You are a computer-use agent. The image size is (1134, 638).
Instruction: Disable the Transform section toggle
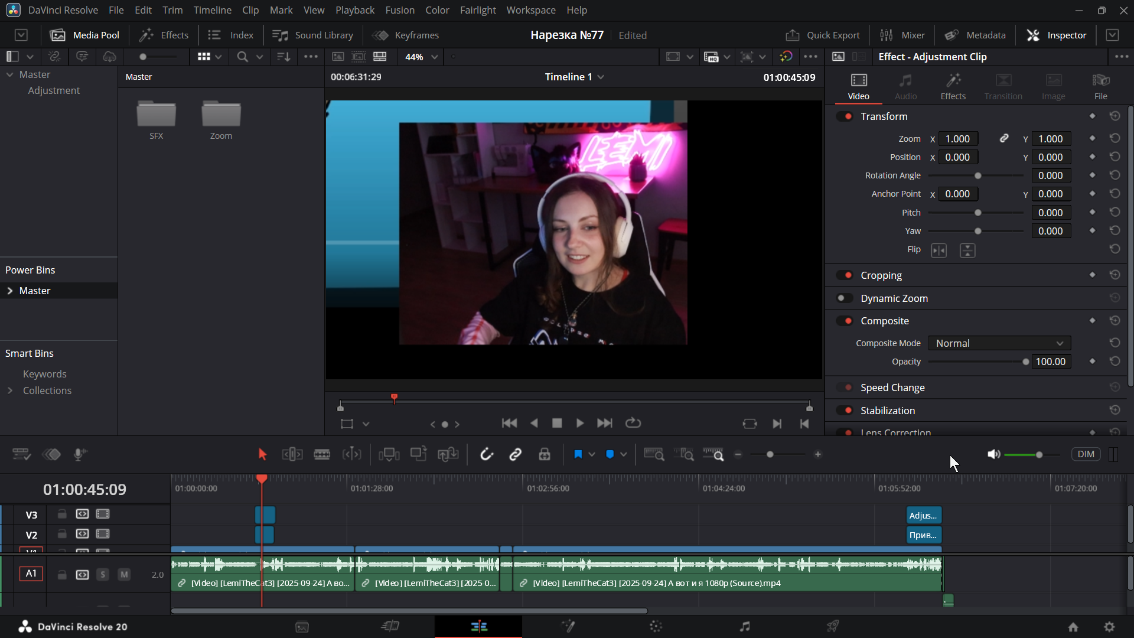pyautogui.click(x=845, y=116)
